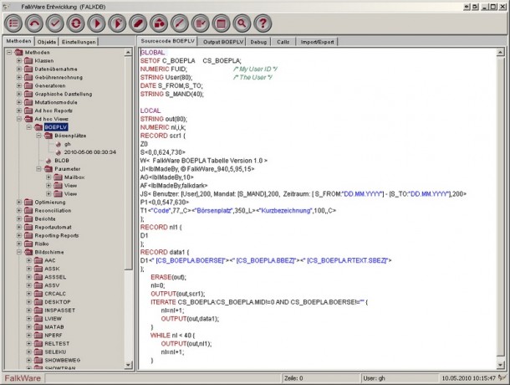Select the DESKTOP folder under Bildschirme
510x385 pixels.
click(x=57, y=300)
